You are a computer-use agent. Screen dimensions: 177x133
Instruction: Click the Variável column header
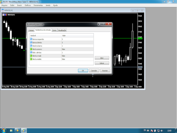pyautogui.click(x=45, y=35)
